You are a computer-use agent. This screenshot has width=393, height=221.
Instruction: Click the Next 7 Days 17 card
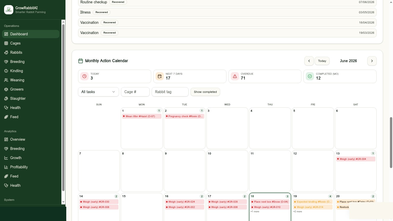coord(190,76)
